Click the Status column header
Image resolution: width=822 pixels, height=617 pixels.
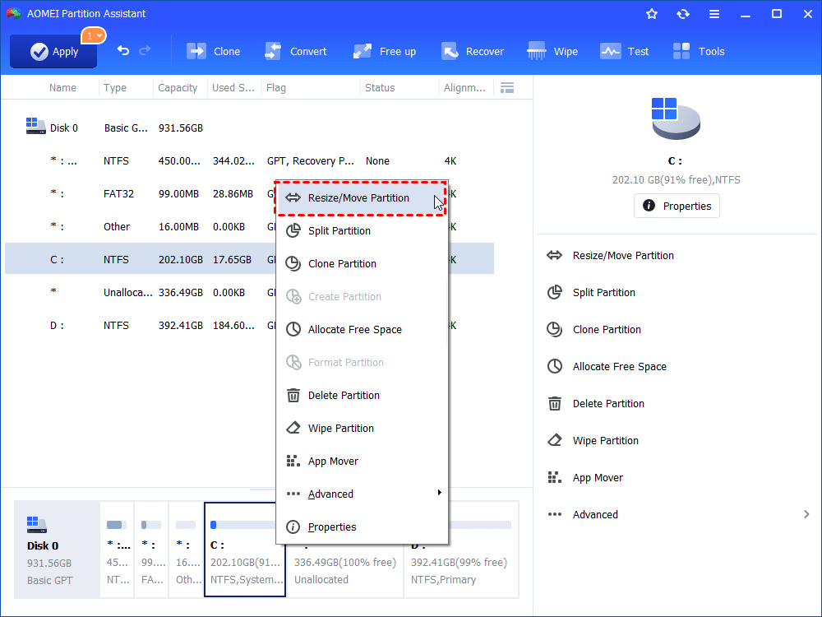click(380, 88)
